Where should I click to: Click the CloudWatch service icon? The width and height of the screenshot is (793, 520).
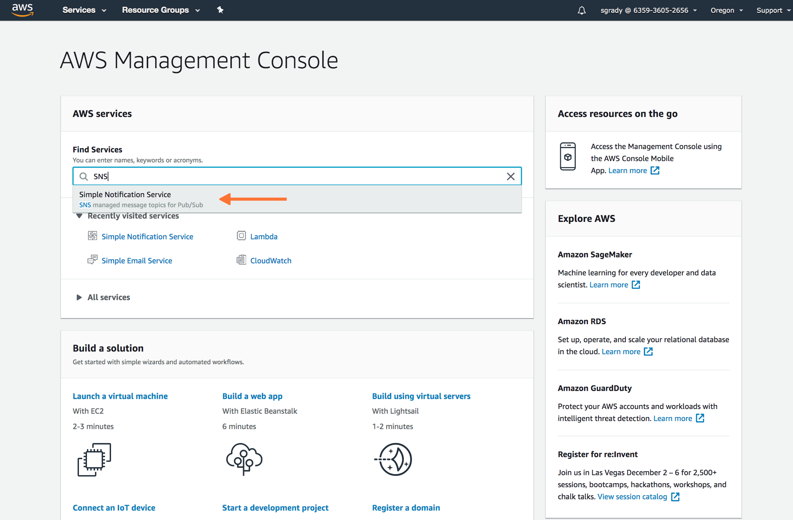click(241, 260)
